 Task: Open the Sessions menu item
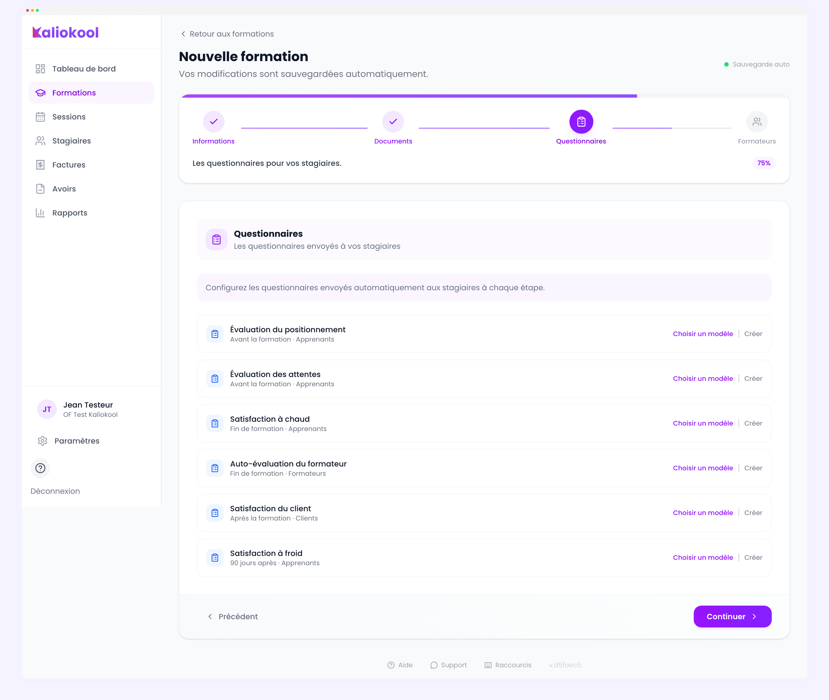click(x=69, y=117)
